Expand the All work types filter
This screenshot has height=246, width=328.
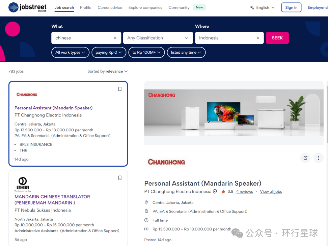(x=70, y=52)
